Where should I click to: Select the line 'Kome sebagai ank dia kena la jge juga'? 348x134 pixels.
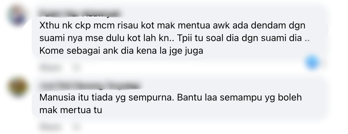click(121, 51)
